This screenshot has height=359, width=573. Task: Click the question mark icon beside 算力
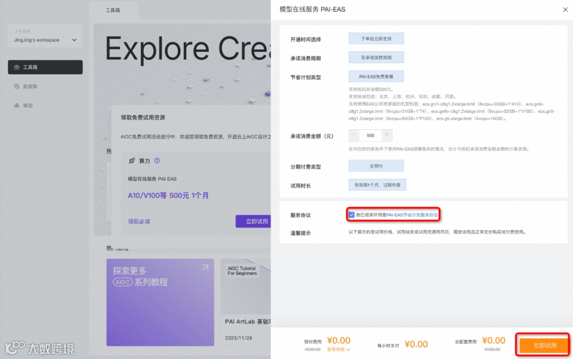(x=157, y=161)
